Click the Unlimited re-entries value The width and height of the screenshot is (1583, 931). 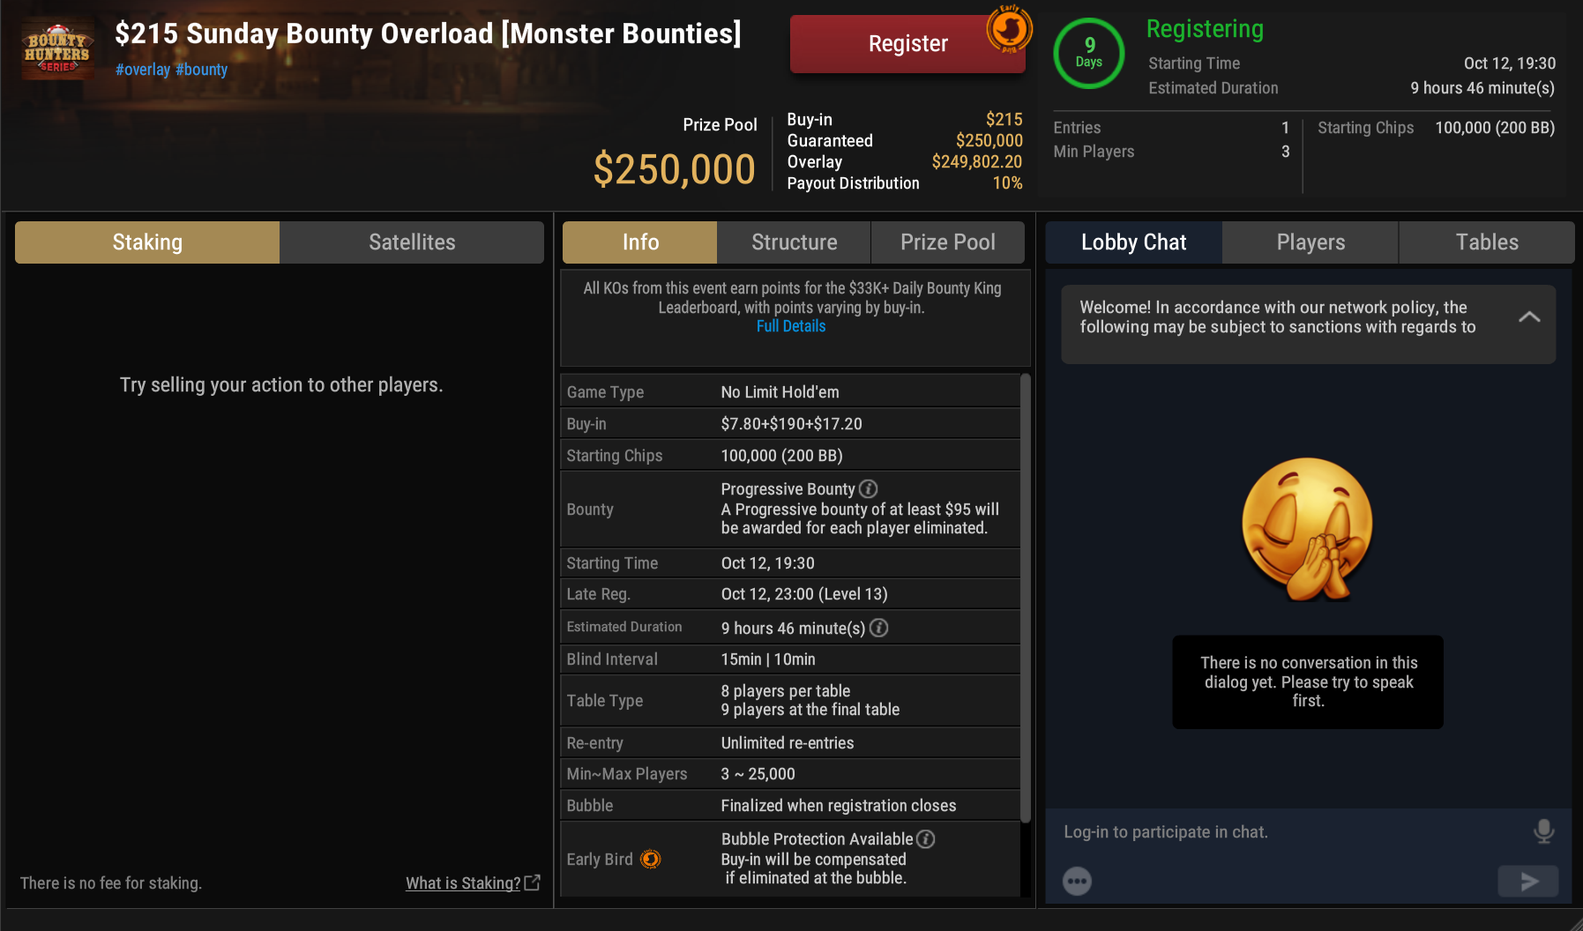(788, 743)
